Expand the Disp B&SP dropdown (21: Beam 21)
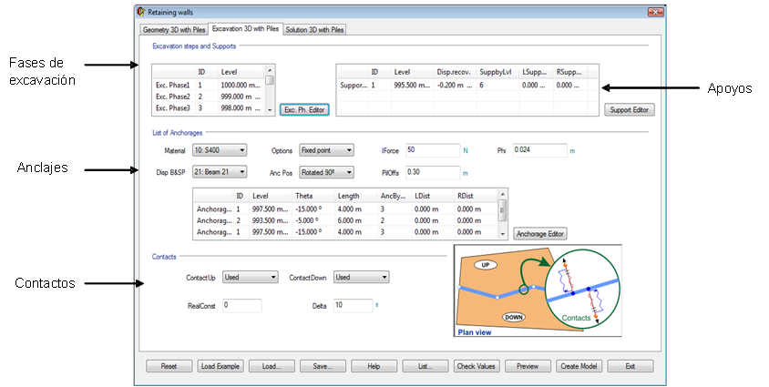769x387 pixels. tap(220, 172)
